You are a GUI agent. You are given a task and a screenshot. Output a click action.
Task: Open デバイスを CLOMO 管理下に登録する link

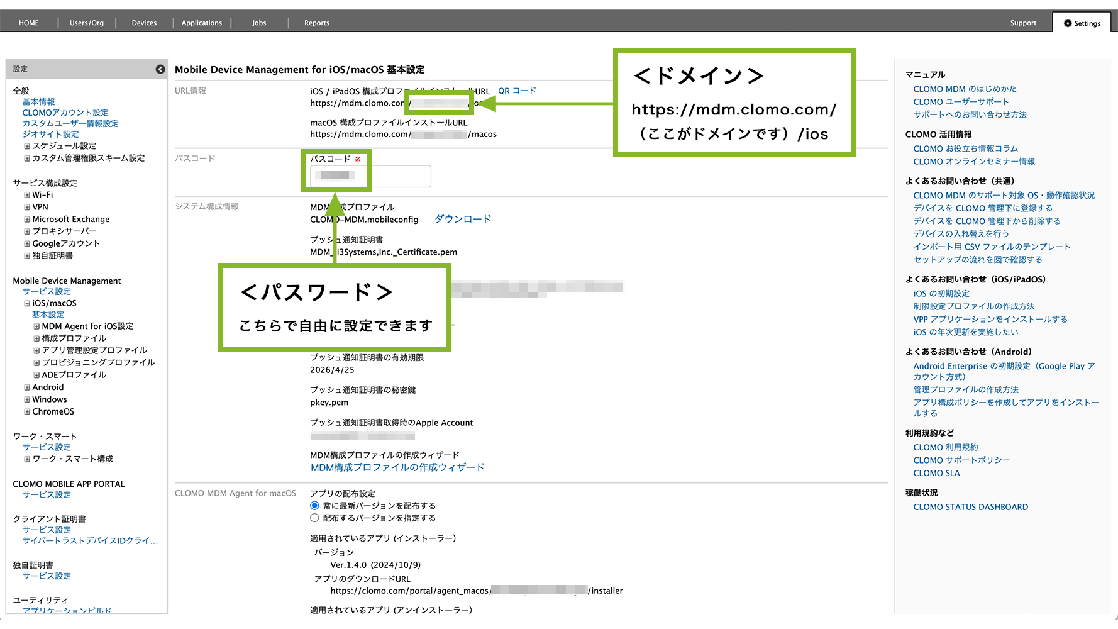(983, 208)
